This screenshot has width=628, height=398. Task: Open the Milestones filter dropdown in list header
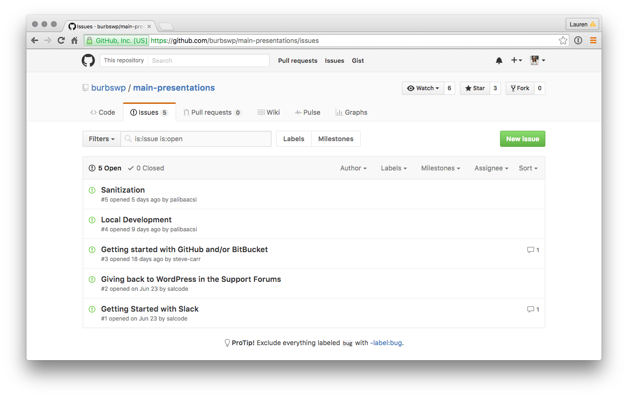point(441,168)
